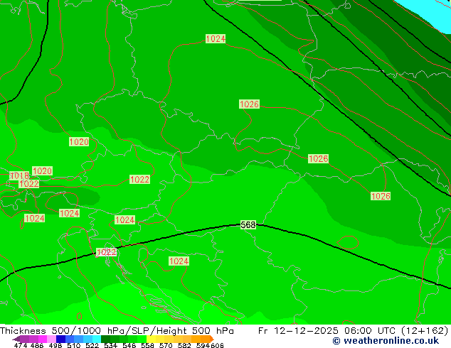Click the legend value 474
Screen dimensions: 451x348
point(21,345)
